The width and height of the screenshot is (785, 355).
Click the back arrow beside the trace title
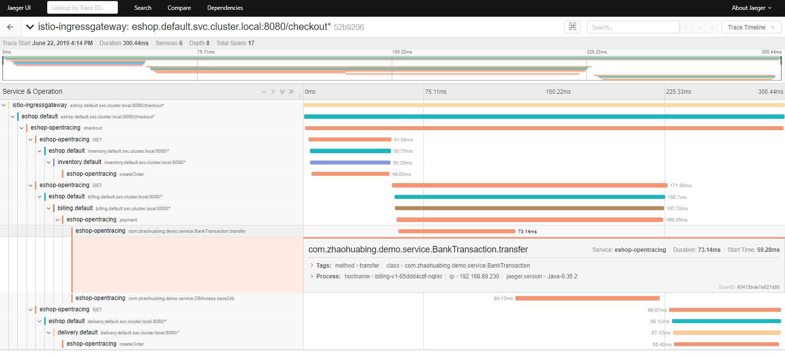point(10,27)
